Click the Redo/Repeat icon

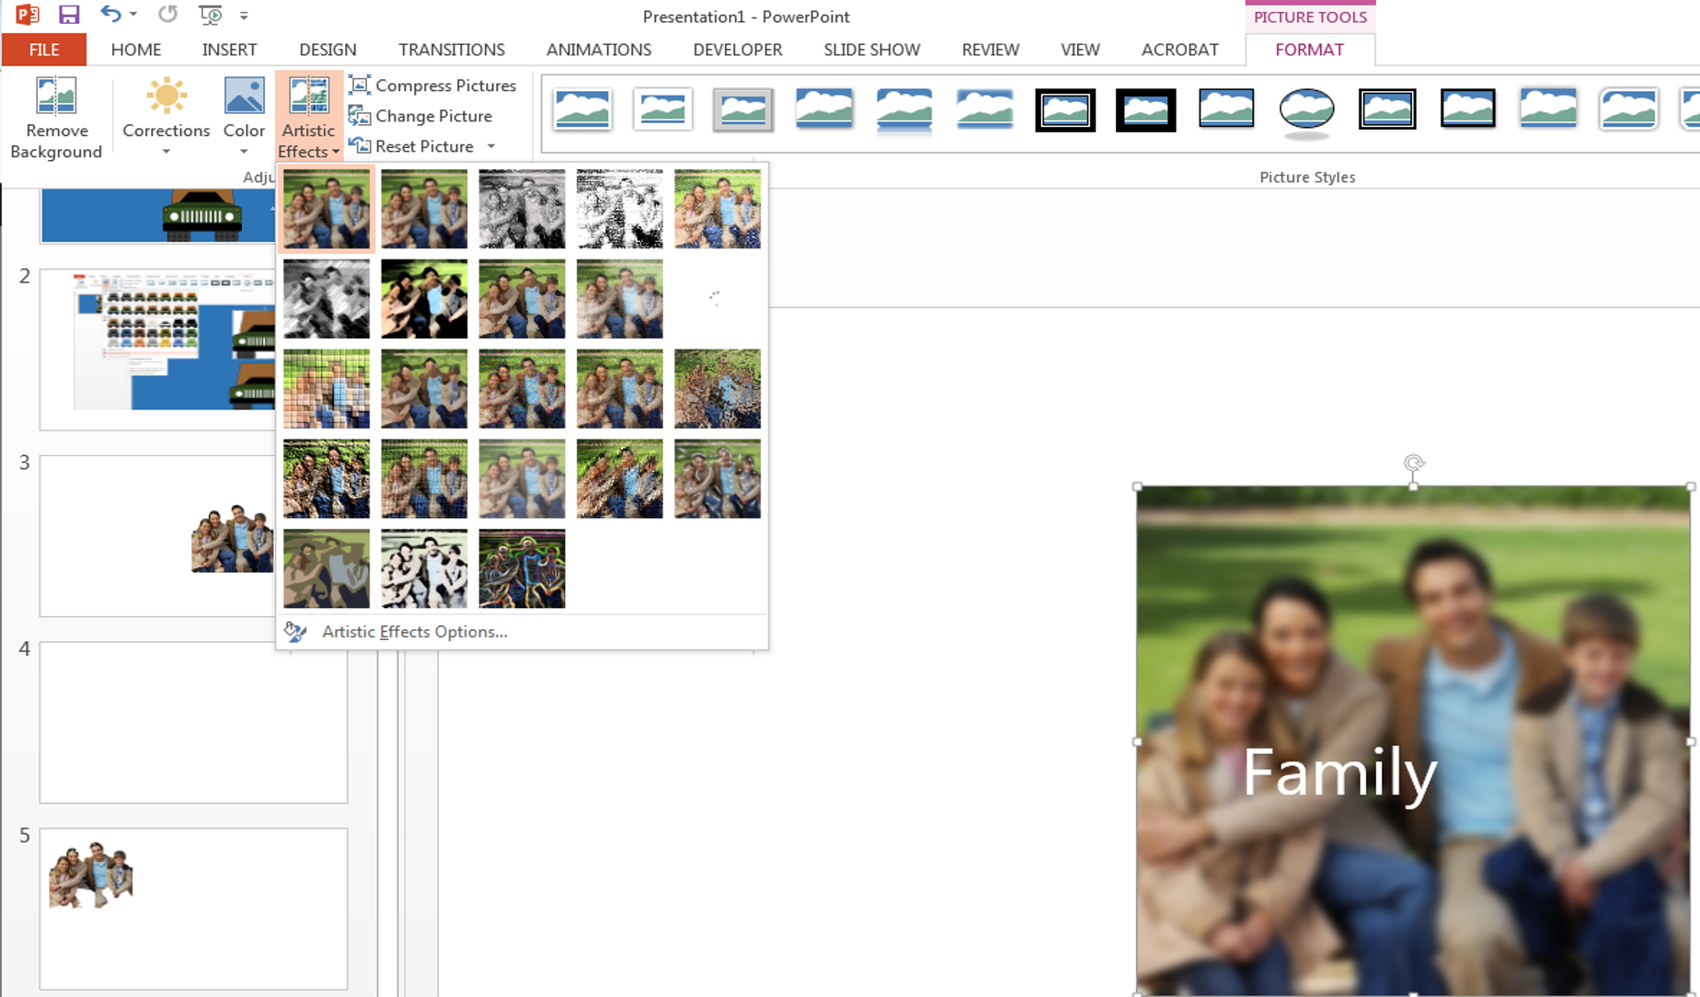click(x=167, y=15)
